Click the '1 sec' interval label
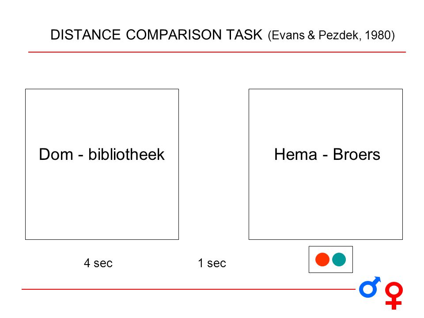424x318 pixels. coord(212,263)
